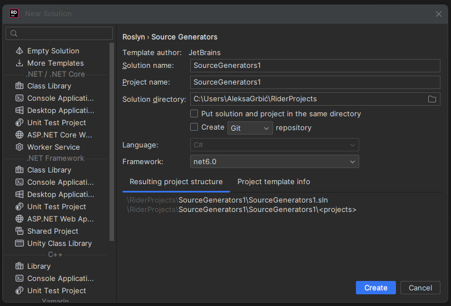Choose the Empty Solution template label
The height and width of the screenshot is (306, 451).
click(x=53, y=51)
